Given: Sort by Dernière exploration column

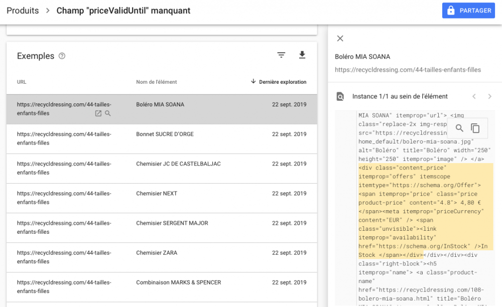Looking at the screenshot, I should coord(279,82).
